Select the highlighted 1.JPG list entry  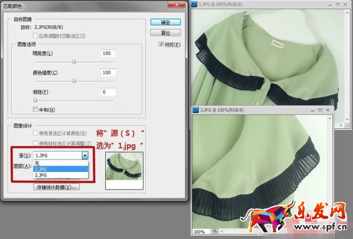coord(61,169)
